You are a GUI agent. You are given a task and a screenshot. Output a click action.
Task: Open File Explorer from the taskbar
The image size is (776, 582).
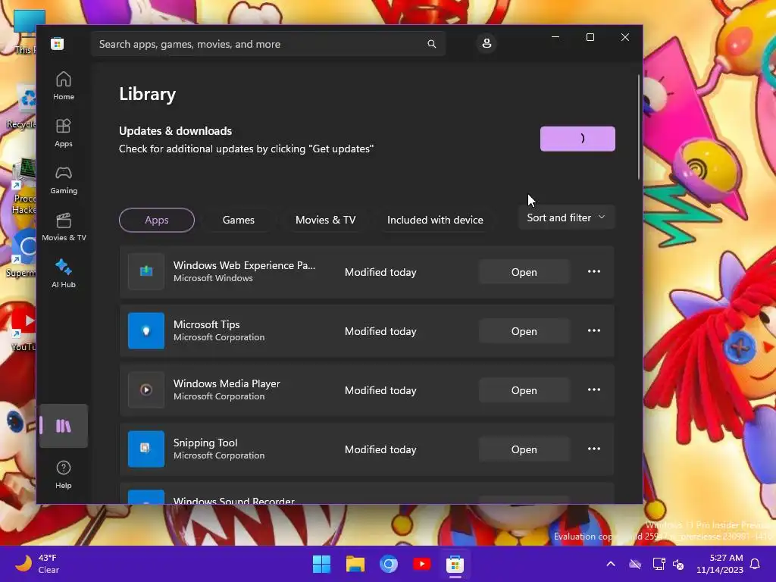click(355, 564)
